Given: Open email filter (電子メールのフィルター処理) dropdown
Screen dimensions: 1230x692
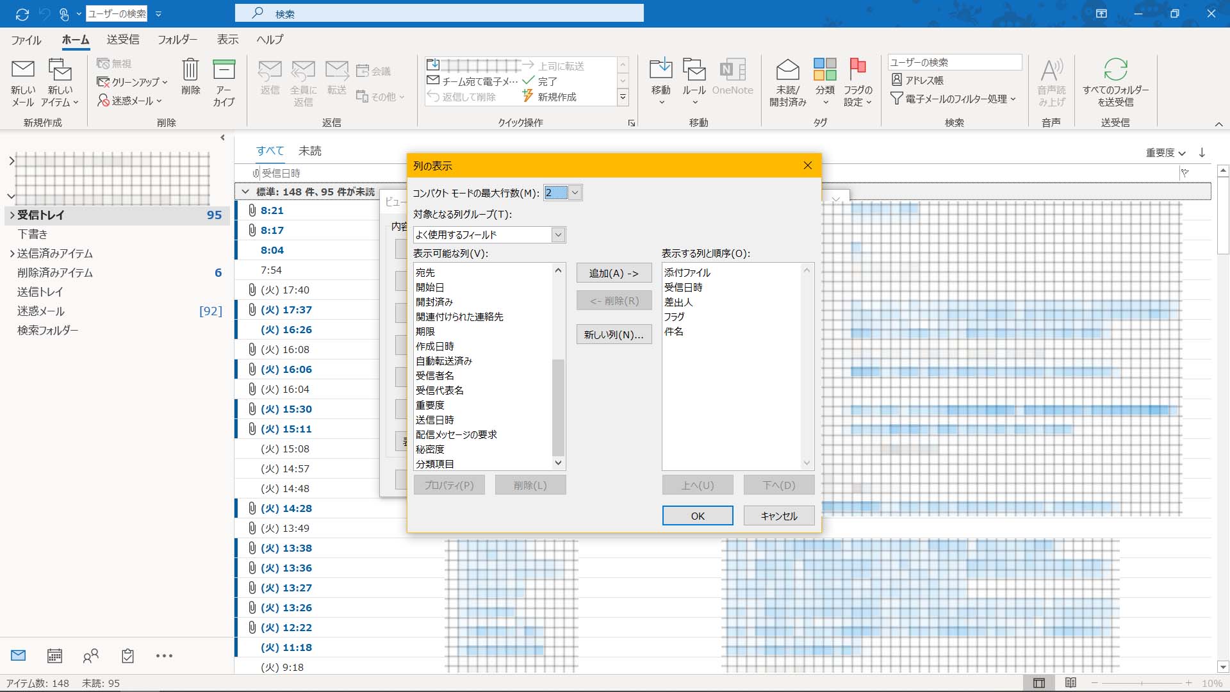Looking at the screenshot, I should coord(953,99).
